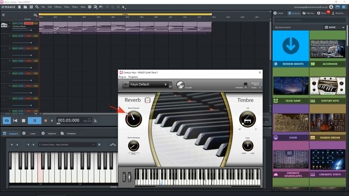
Task: Select the Celtic Harp instrument thumbnail
Action: 291,85
